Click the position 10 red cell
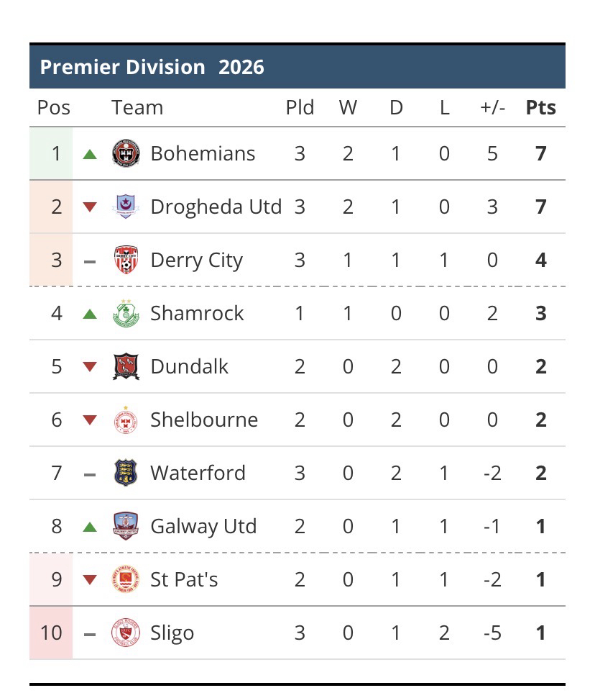The height and width of the screenshot is (693, 595). click(51, 633)
